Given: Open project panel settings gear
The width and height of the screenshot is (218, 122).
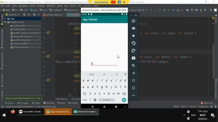Looking at the screenshot, I should [x=34, y=15].
